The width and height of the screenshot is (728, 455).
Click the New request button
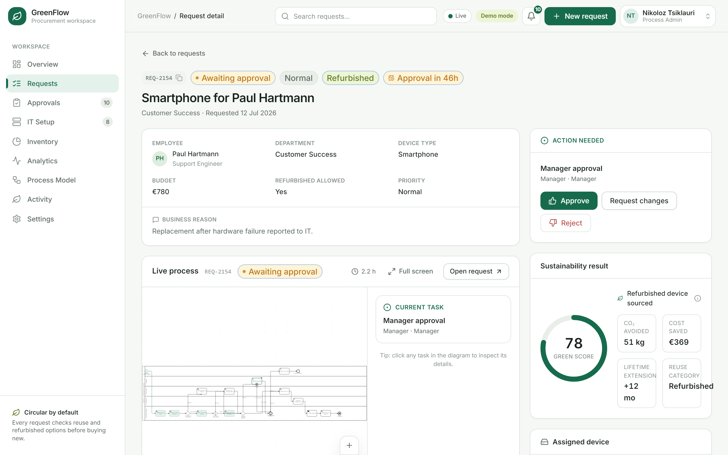point(580,16)
